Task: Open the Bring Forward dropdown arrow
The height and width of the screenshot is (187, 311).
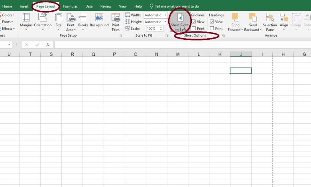Action: 242,30
